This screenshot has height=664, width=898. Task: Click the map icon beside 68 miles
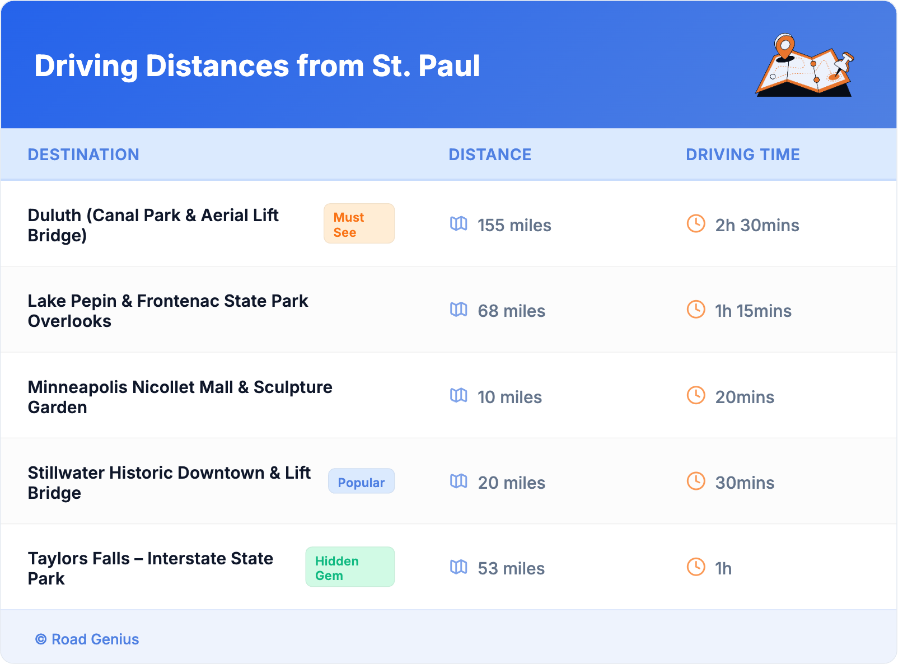pos(459,310)
